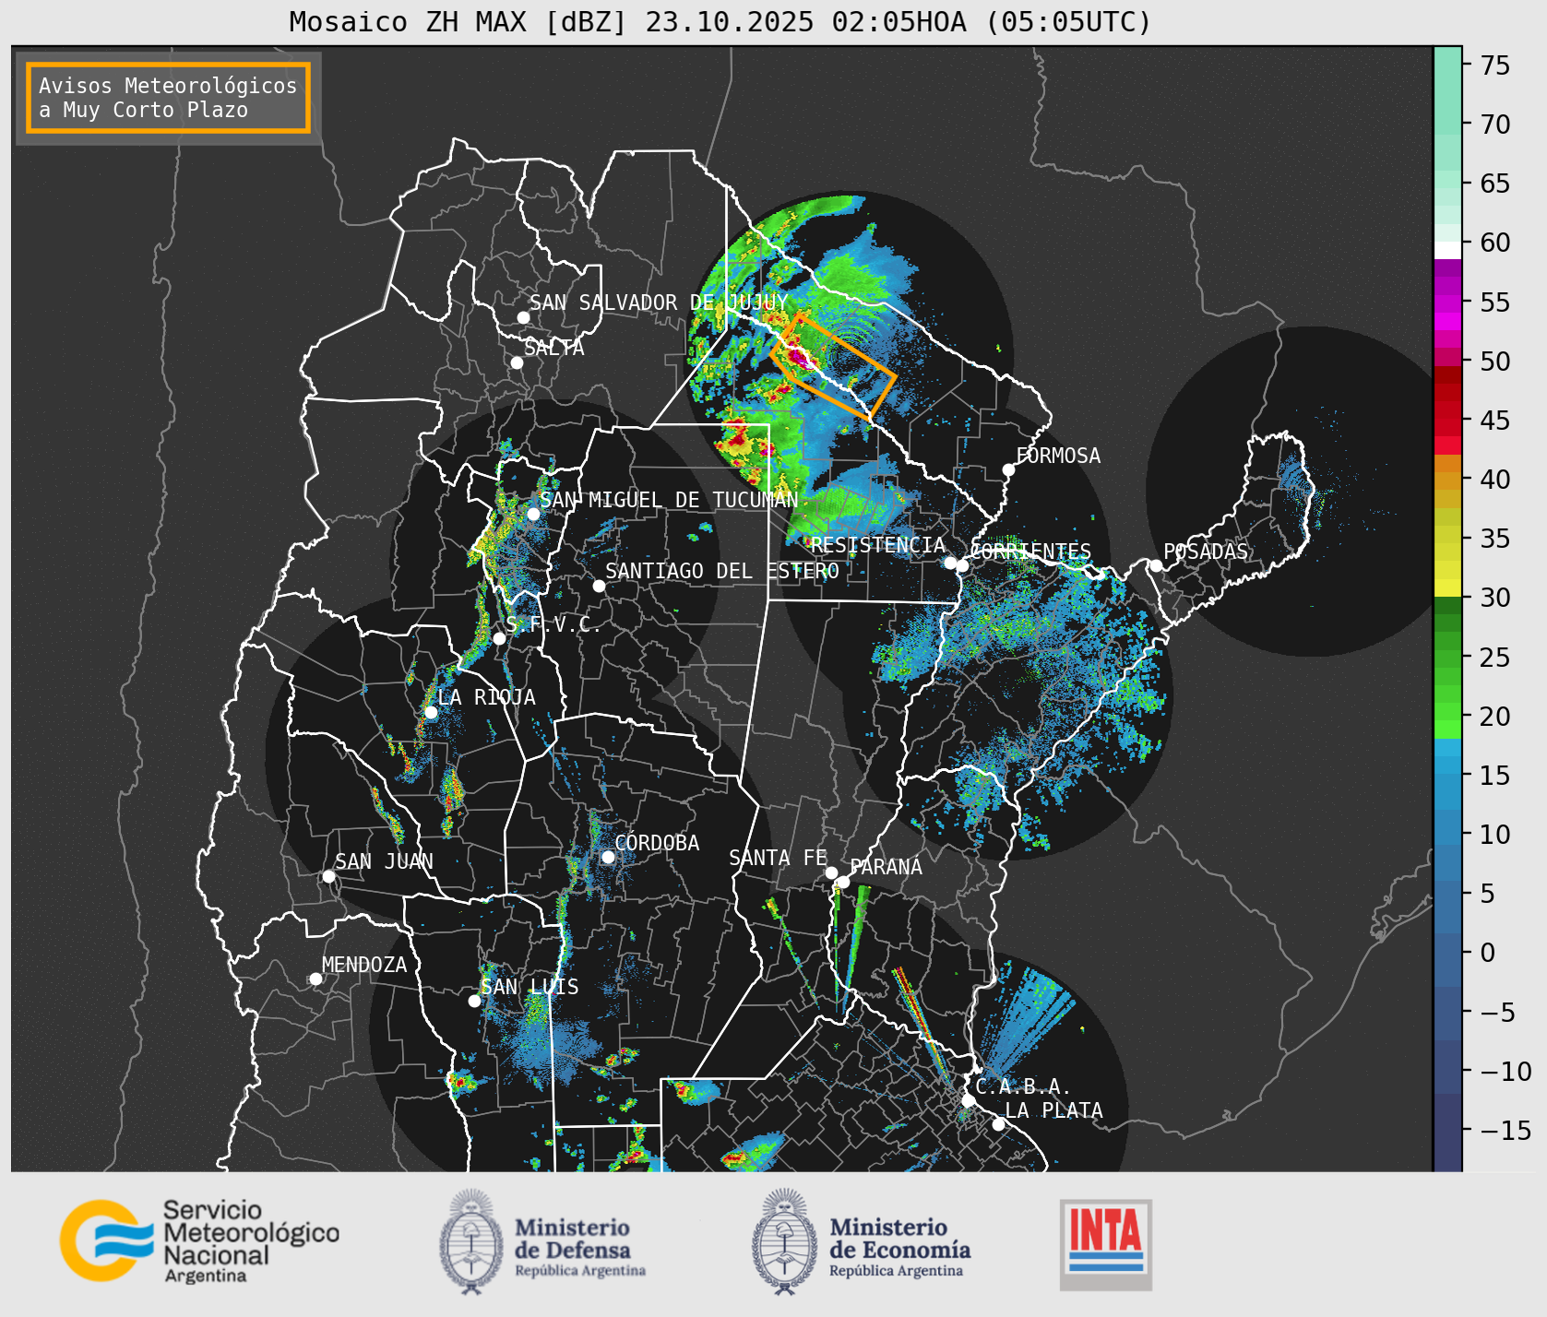The image size is (1547, 1317).
Task: Click the POSADAS city label text
Action: (x=1206, y=552)
